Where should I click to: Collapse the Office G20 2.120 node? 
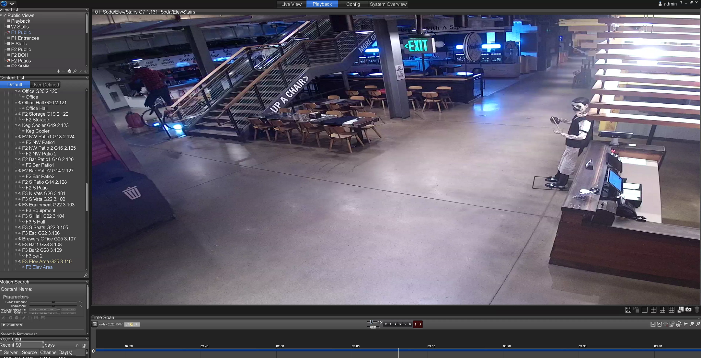point(16,91)
